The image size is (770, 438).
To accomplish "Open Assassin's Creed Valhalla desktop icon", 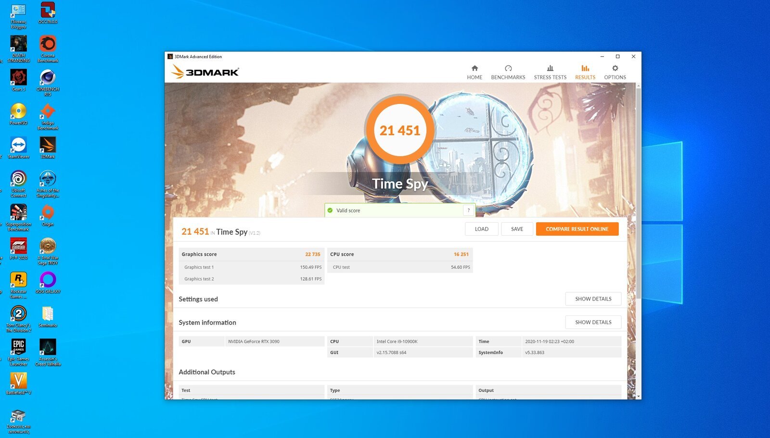I will click(48, 351).
